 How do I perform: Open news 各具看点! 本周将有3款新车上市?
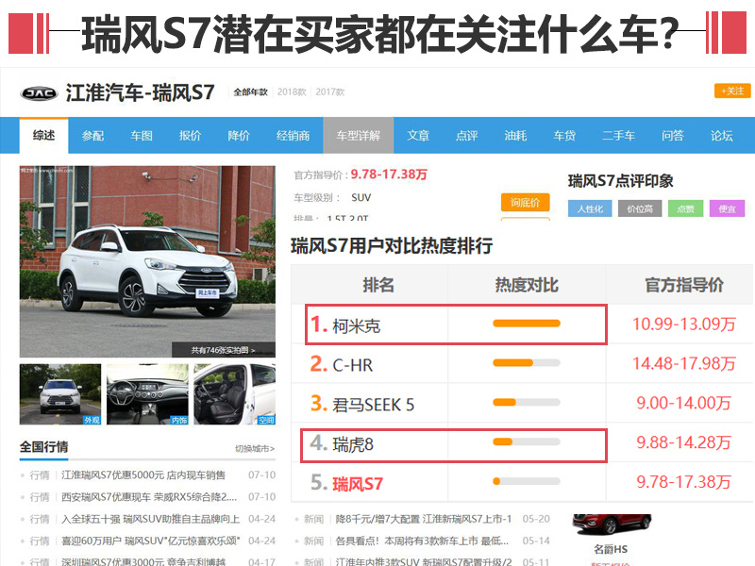click(x=422, y=541)
